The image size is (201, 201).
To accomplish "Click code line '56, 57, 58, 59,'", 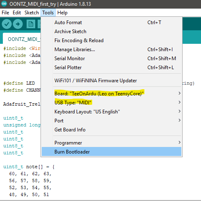I will coord(30,181).
